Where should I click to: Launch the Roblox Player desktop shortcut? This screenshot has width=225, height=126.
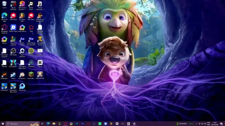click(13, 28)
